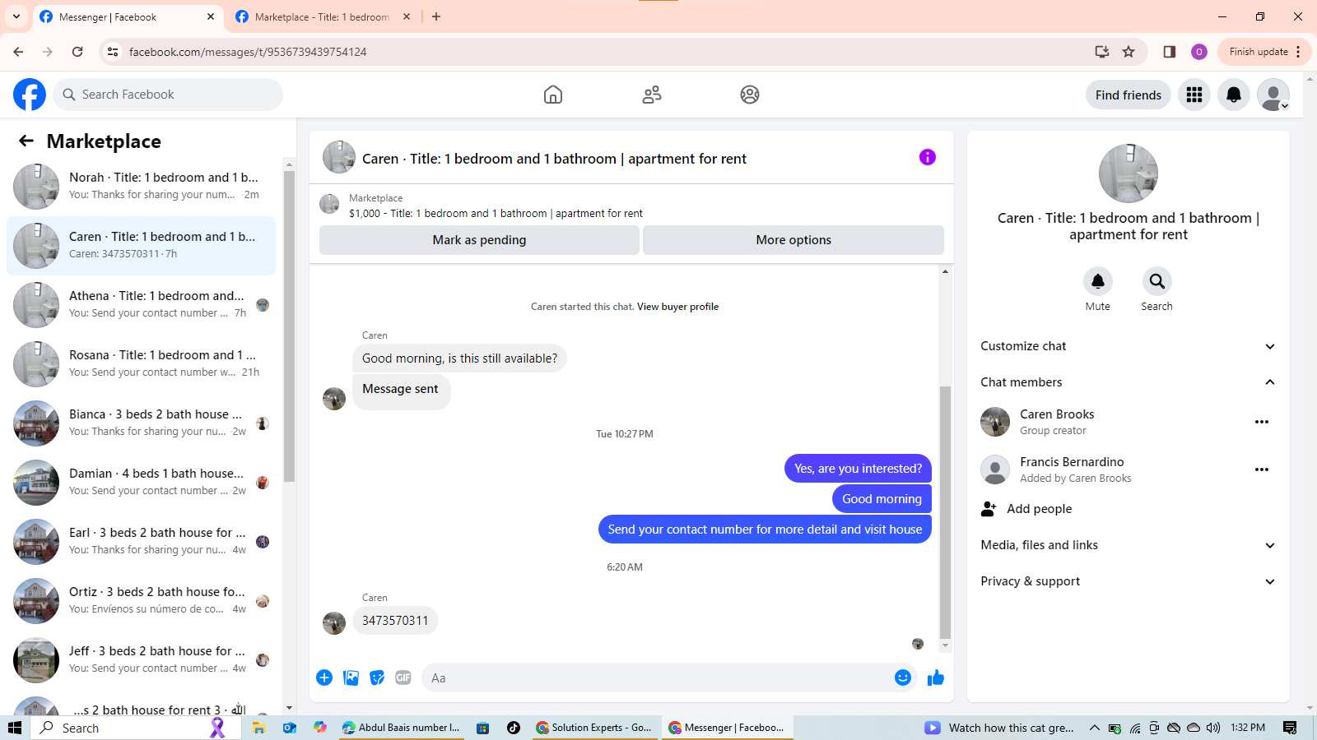Open the Chrome three-dot menu
This screenshot has width=1317, height=740.
[x=1298, y=52]
